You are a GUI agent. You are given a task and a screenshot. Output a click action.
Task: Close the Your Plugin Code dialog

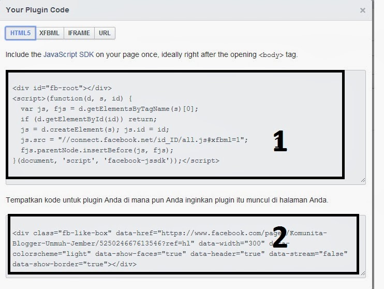(x=362, y=10)
